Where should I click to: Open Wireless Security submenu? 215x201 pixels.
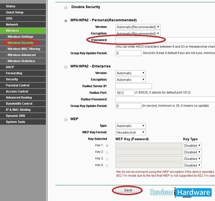coord(23,43)
